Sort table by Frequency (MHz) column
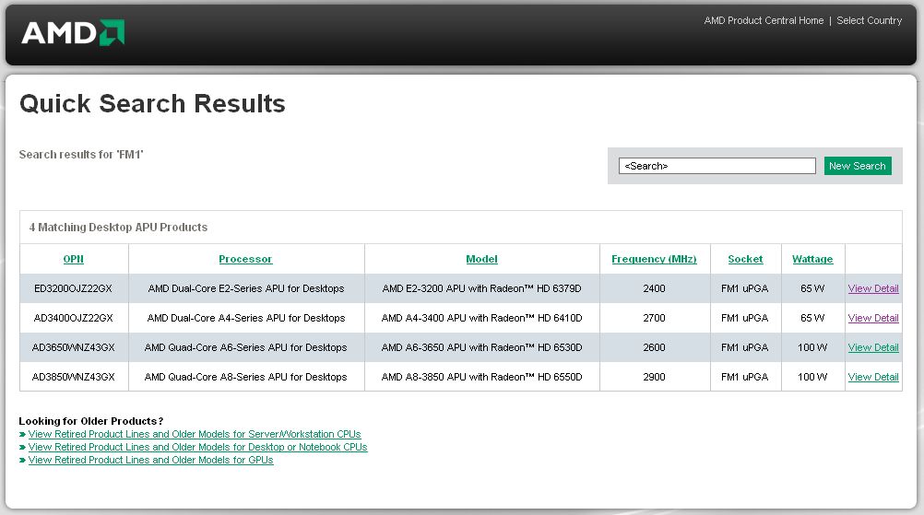The height and width of the screenshot is (515, 924). [x=654, y=259]
